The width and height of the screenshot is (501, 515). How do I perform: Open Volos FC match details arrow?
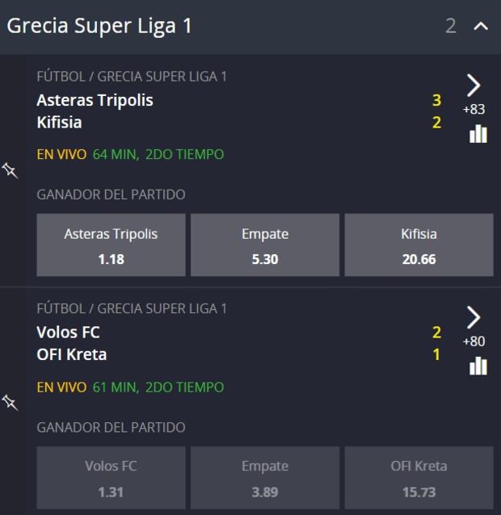click(x=474, y=316)
